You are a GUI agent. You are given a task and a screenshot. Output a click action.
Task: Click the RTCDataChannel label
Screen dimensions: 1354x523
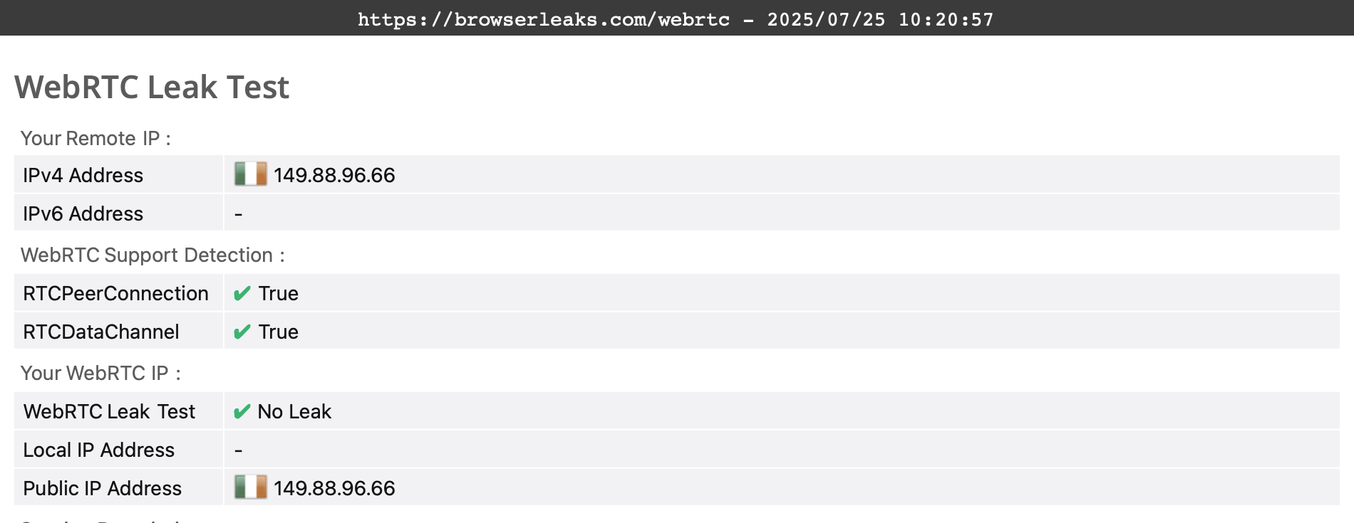click(101, 332)
